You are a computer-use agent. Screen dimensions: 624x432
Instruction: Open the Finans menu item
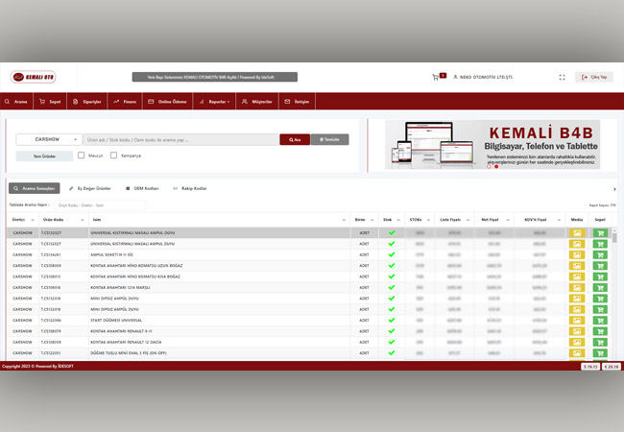point(125,102)
